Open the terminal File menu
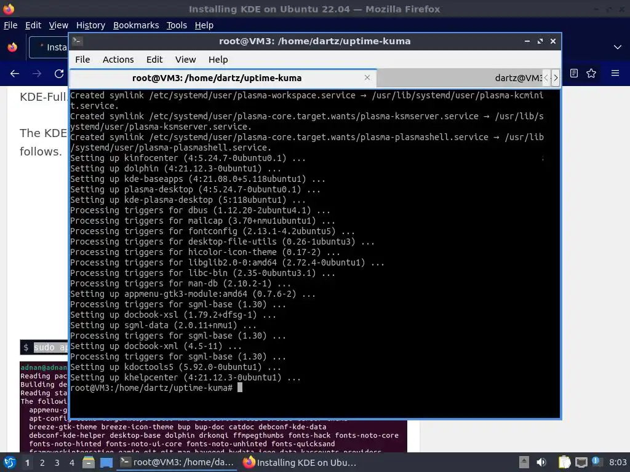The height and width of the screenshot is (472, 630). tap(82, 60)
